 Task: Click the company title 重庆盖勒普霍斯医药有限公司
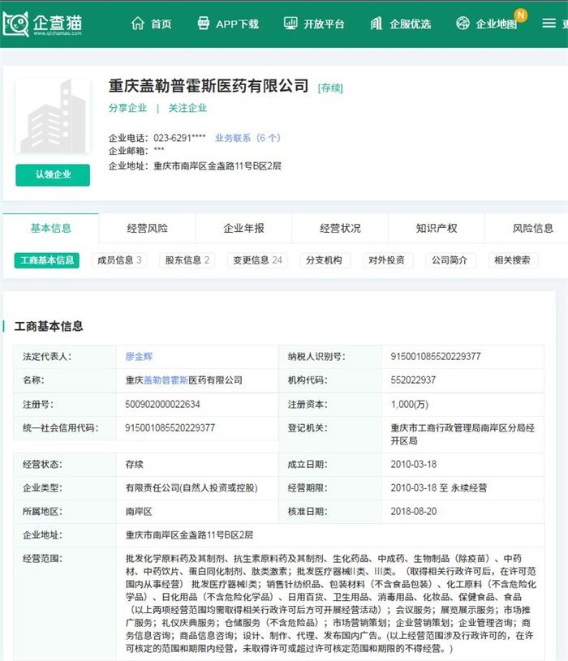[209, 86]
